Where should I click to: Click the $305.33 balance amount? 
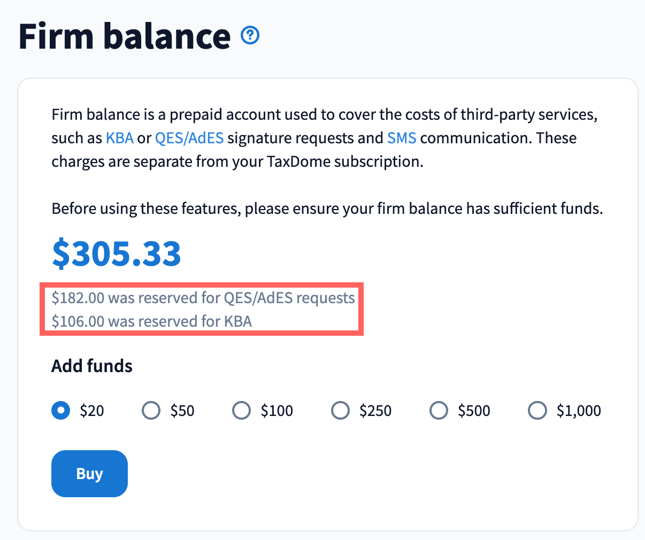pyautogui.click(x=117, y=253)
